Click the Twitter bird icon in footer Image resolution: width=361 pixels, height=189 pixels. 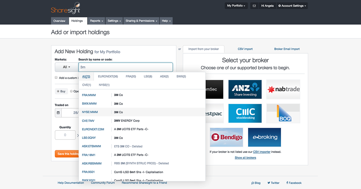click(x=268, y=183)
